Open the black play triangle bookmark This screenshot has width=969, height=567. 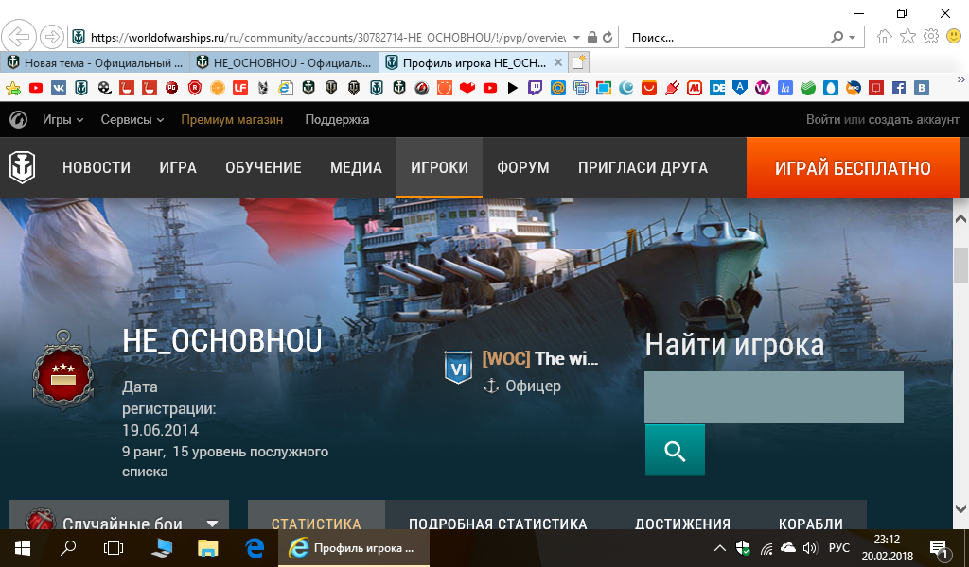click(512, 88)
